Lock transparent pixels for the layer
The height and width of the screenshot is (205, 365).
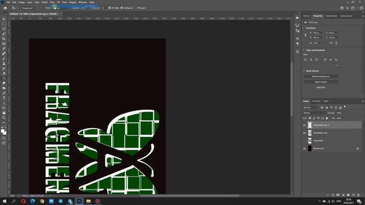click(310, 118)
